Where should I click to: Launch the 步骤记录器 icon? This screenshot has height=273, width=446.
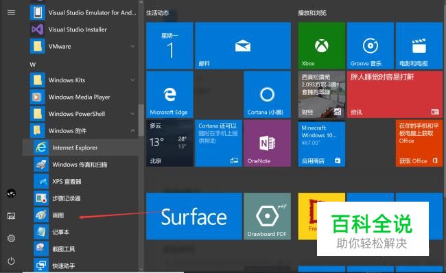coord(41,198)
